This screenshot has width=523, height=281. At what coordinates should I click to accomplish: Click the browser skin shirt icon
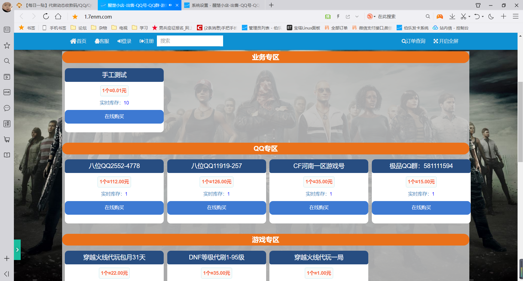click(478, 5)
